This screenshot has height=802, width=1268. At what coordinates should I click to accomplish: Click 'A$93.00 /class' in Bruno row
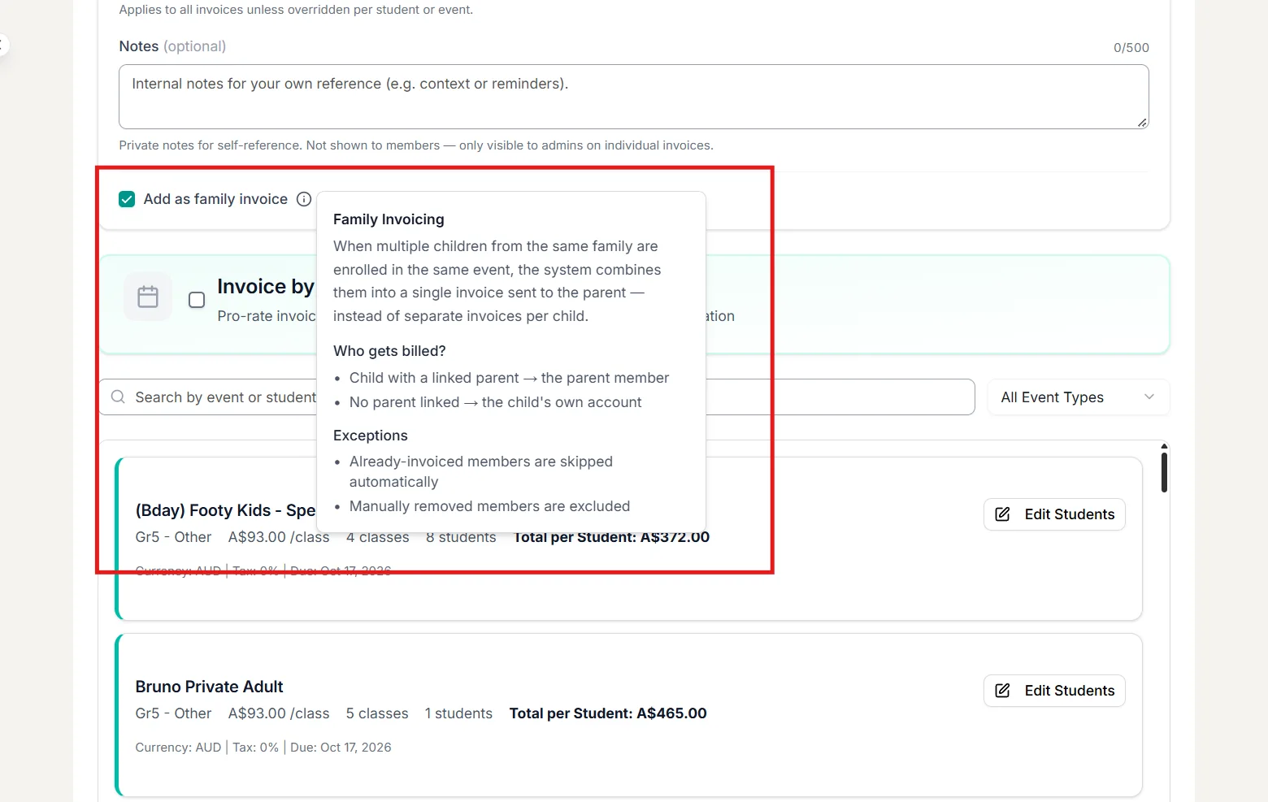pyautogui.click(x=279, y=713)
